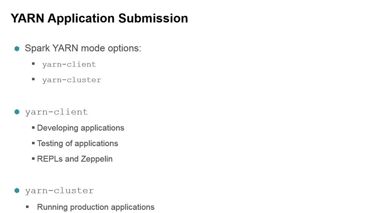Click the slide title YARN Application Submission

99,18
